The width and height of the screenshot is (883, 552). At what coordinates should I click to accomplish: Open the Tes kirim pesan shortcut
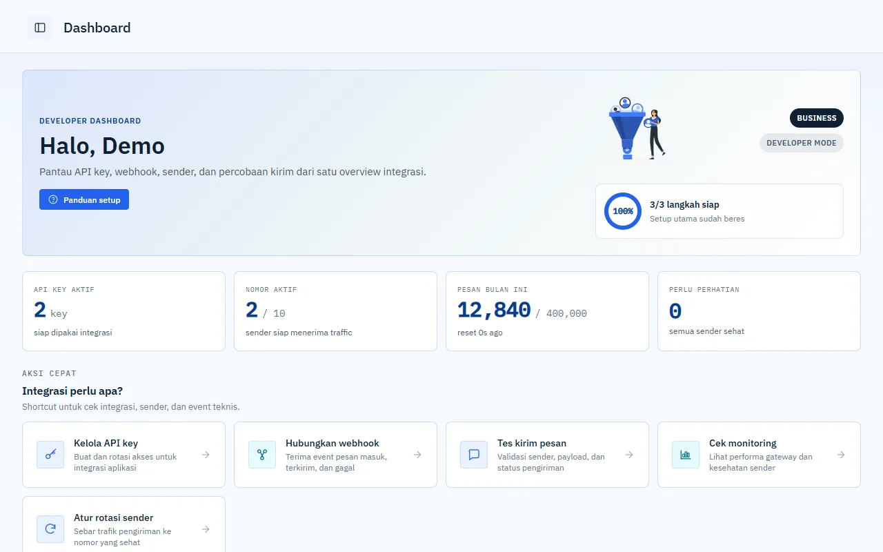547,455
